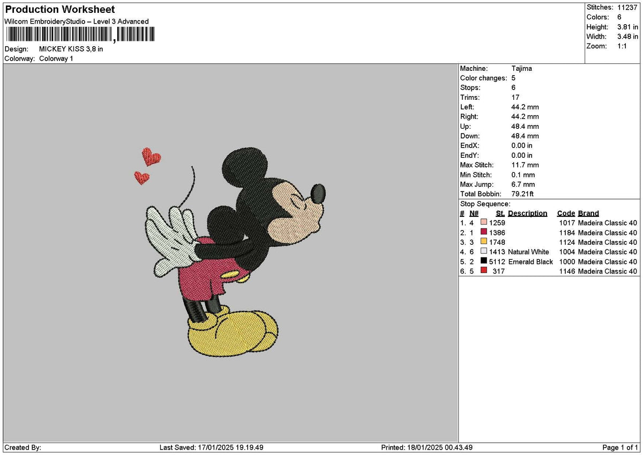Click thread code '1000'
This screenshot has width=643, height=455.
[x=567, y=261]
